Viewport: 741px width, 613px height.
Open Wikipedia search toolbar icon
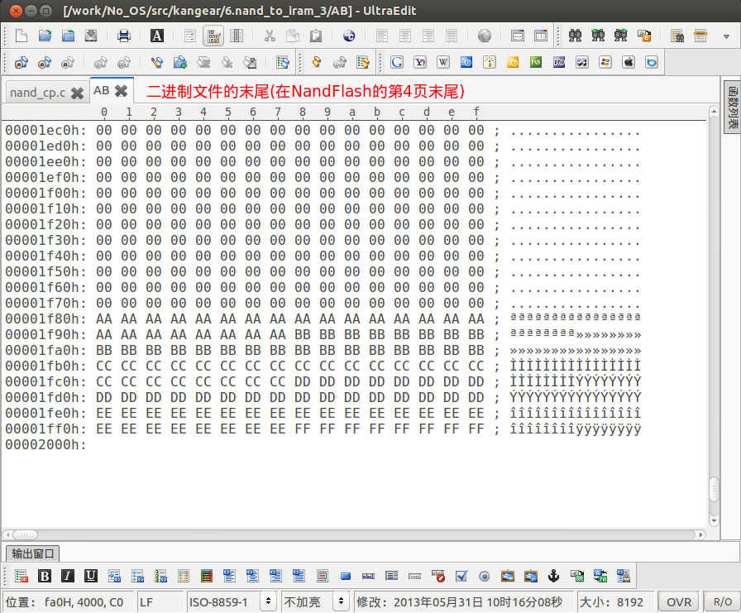443,62
